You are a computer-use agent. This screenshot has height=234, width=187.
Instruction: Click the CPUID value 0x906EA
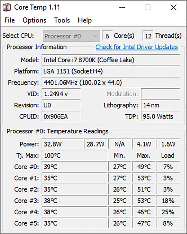[x=61, y=116]
